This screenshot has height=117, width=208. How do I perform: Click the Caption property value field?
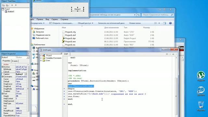pos(20,74)
